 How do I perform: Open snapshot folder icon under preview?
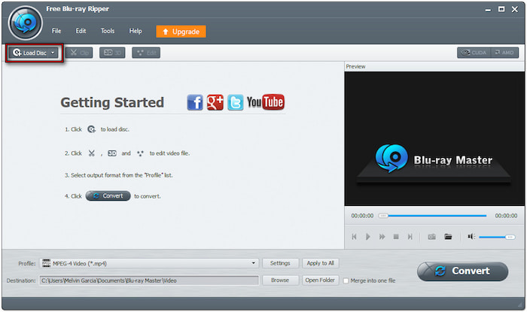[448, 237]
